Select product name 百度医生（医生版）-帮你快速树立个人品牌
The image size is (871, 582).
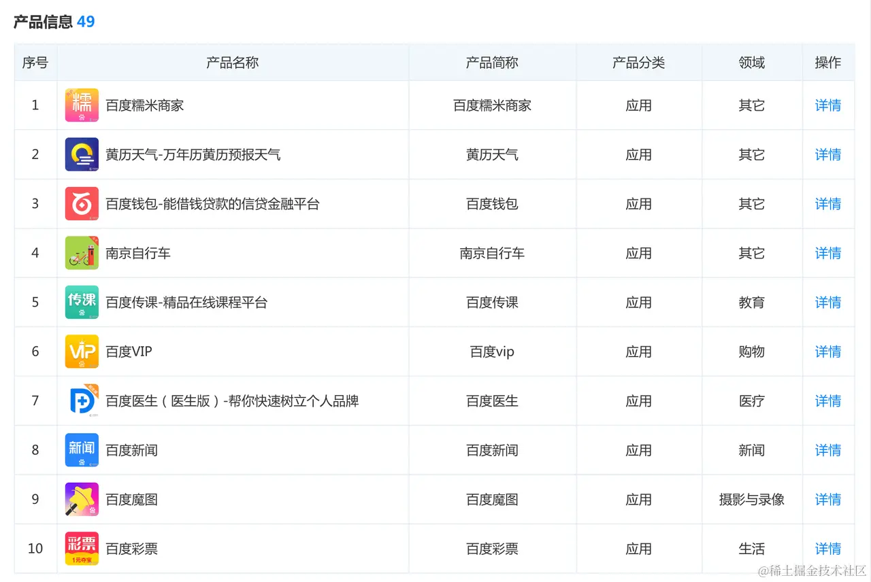click(x=232, y=401)
